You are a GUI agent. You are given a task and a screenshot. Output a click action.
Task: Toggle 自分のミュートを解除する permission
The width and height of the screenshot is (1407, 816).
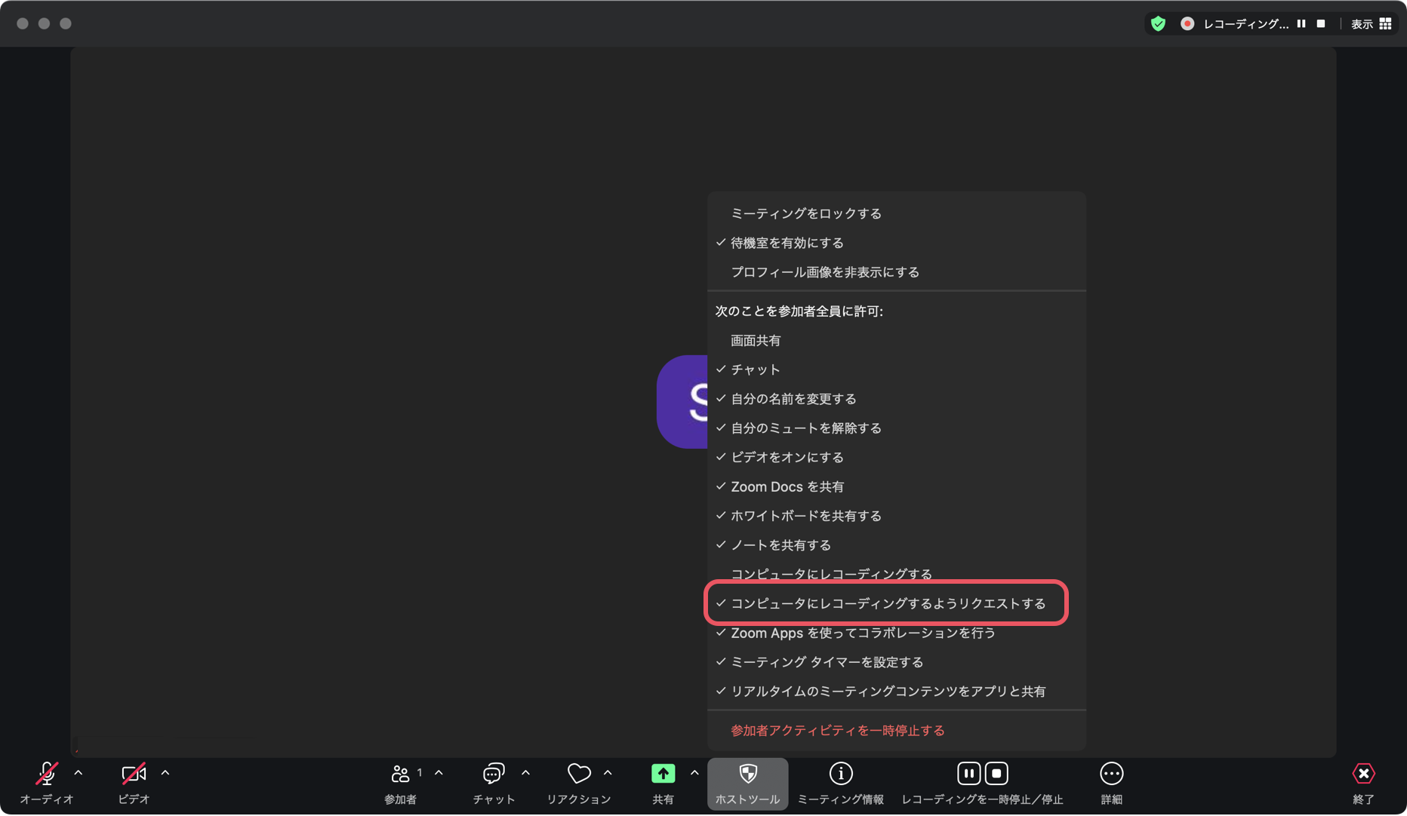(x=897, y=428)
